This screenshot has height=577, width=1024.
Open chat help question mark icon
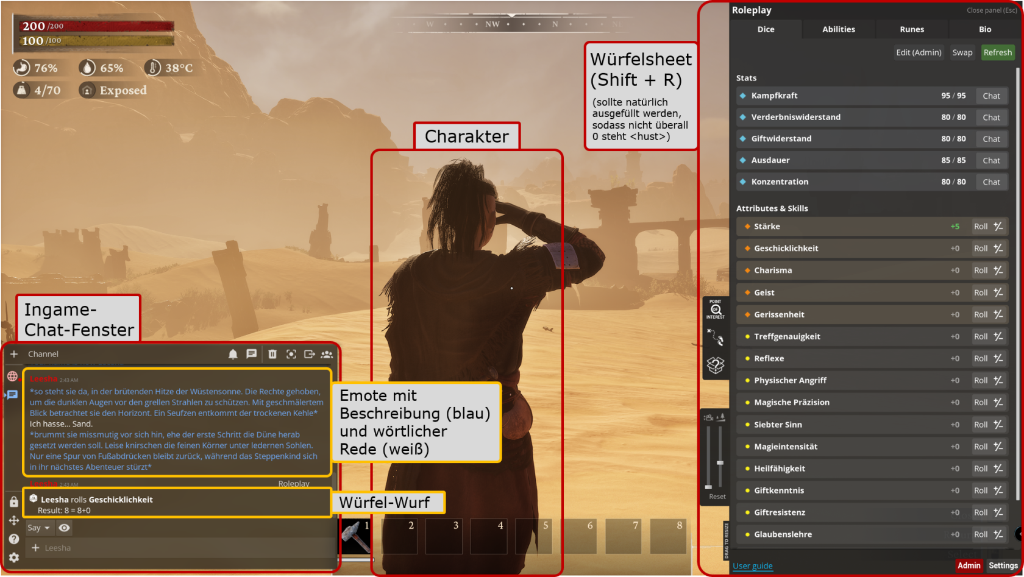14,539
